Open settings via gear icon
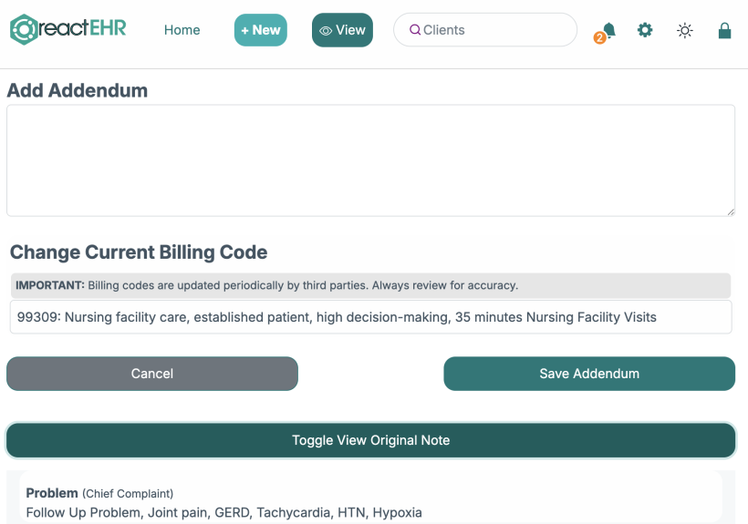The width and height of the screenshot is (748, 524). point(645,30)
